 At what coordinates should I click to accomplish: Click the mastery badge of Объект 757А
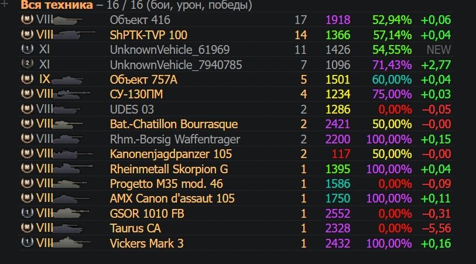(x=27, y=78)
